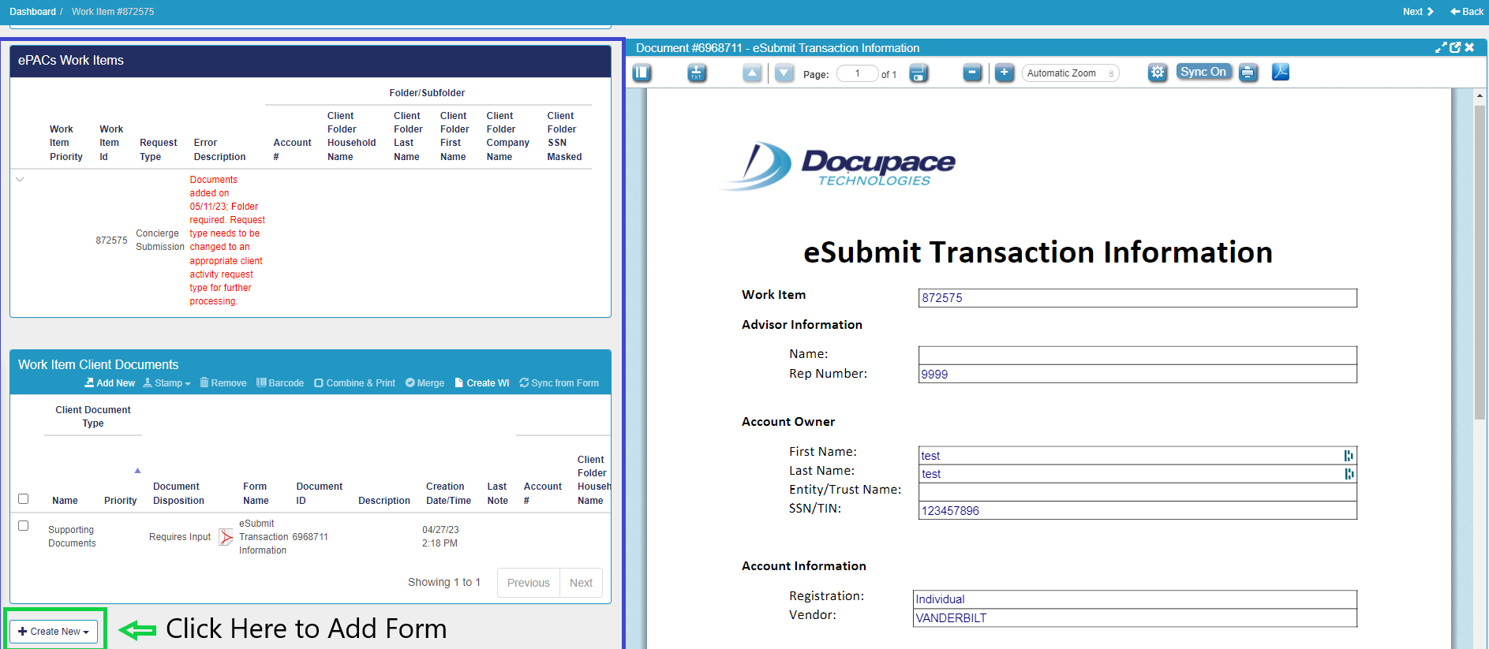The image size is (1489, 649).
Task: Click Combine & Print
Action: click(354, 383)
